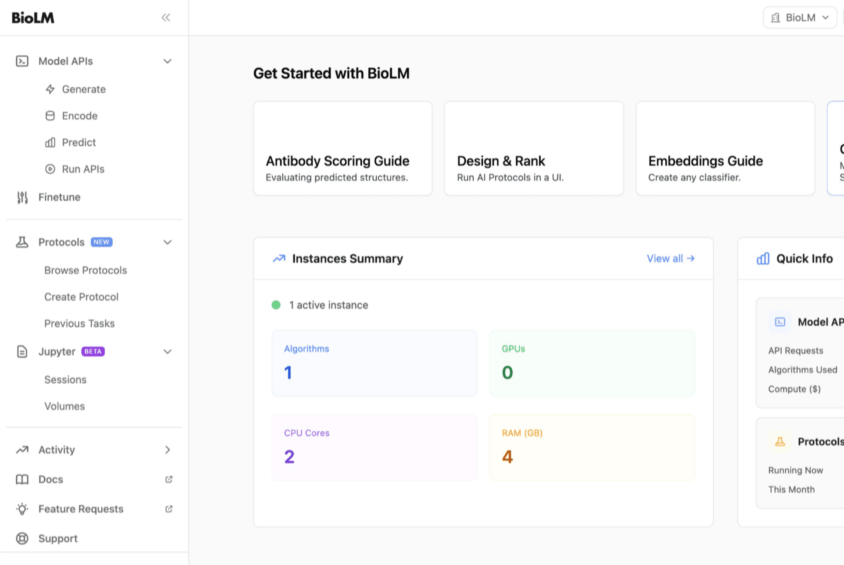Open Jupyter Volumes
This screenshot has width=844, height=565.
point(65,406)
